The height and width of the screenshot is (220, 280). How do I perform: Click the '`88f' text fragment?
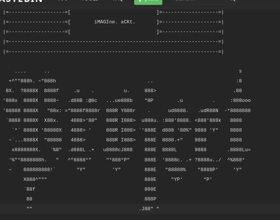(x=29, y=189)
